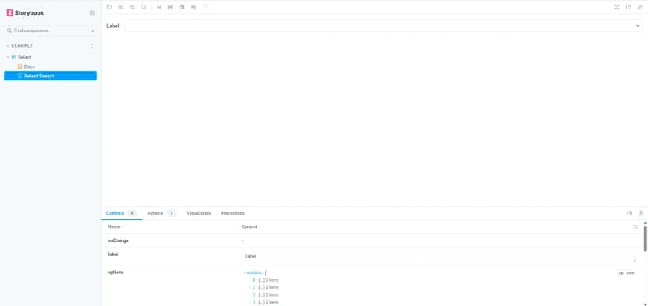Toggle the outline tool icon
Viewport: 648px width, 306px height.
[x=205, y=7]
